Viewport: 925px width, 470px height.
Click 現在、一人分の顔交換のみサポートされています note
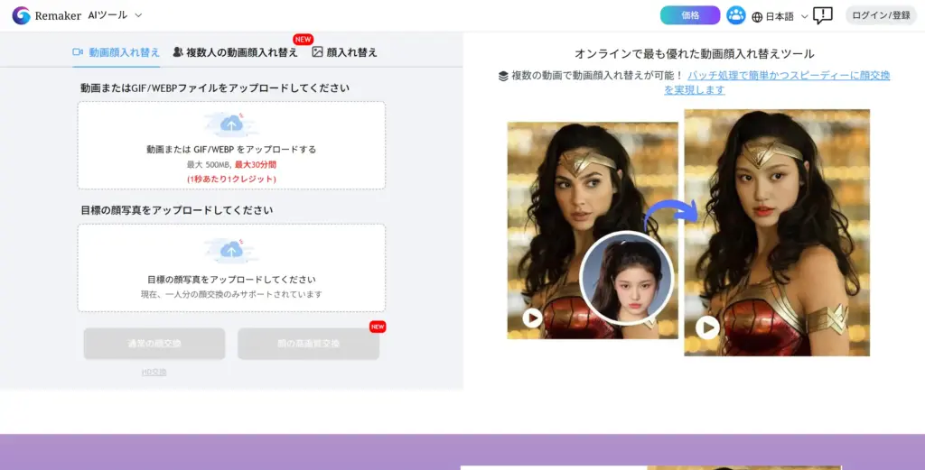[231, 294]
